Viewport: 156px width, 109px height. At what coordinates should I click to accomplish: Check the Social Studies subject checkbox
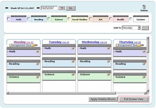click(69, 19)
